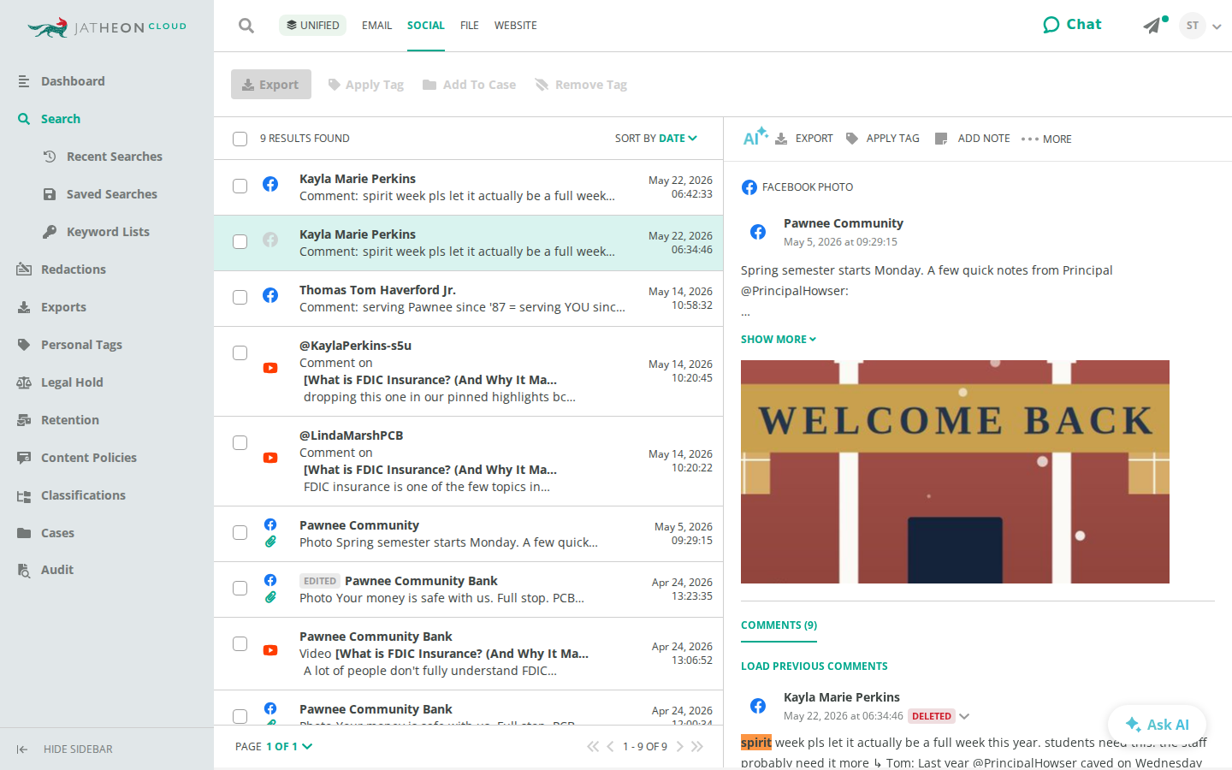Go to next results page arrow
1232x770 pixels.
pos(679,747)
